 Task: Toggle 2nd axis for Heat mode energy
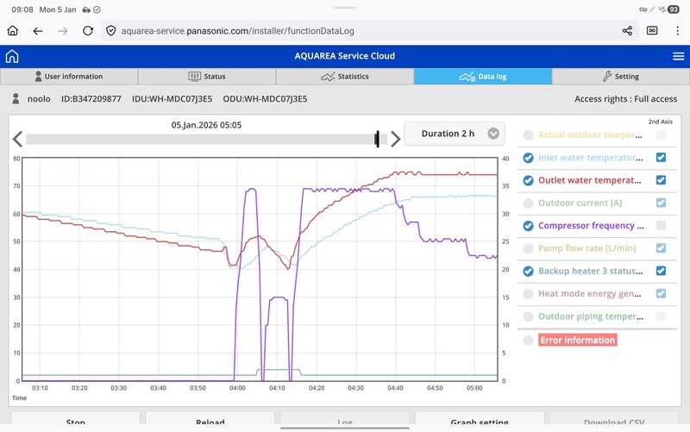tap(661, 293)
